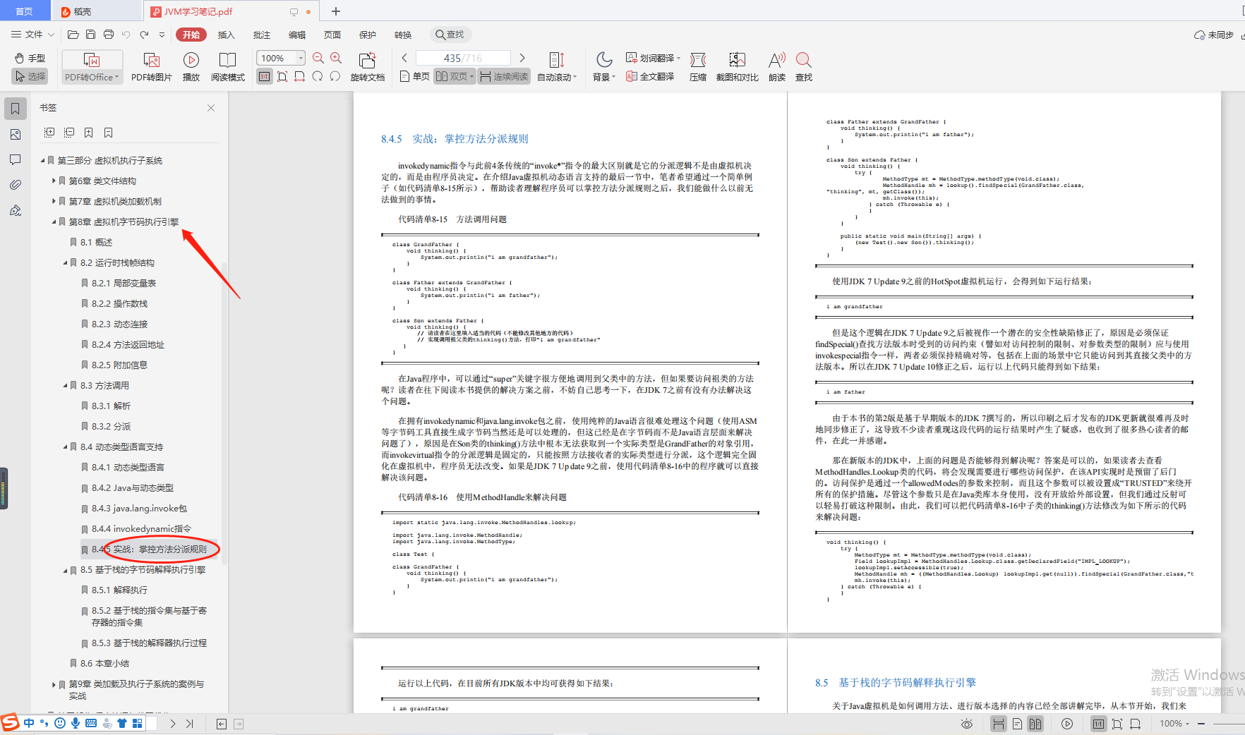Go to the next page arrow
This screenshot has width=1245, height=735.
(x=522, y=58)
